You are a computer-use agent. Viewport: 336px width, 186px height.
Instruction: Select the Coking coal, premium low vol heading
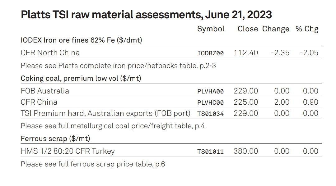point(81,78)
